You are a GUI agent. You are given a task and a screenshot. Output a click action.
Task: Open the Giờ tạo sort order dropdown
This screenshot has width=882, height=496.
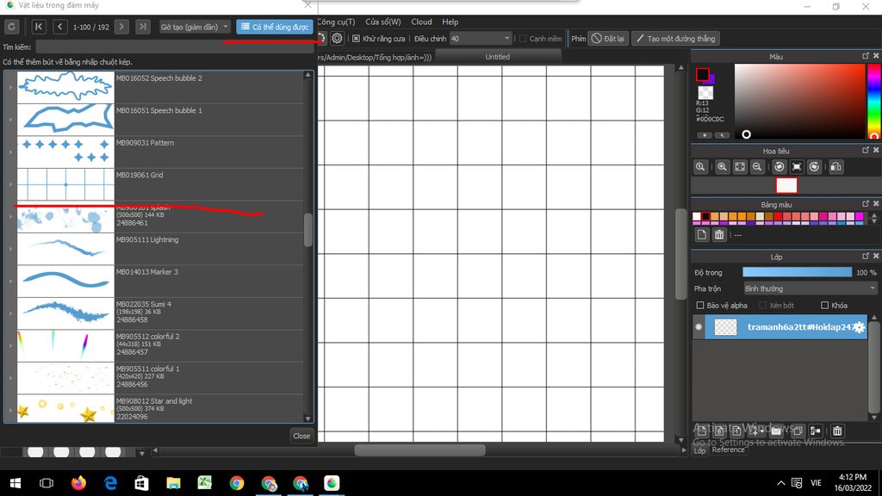[196, 27]
